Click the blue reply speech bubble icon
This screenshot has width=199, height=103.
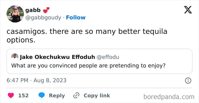(42, 96)
